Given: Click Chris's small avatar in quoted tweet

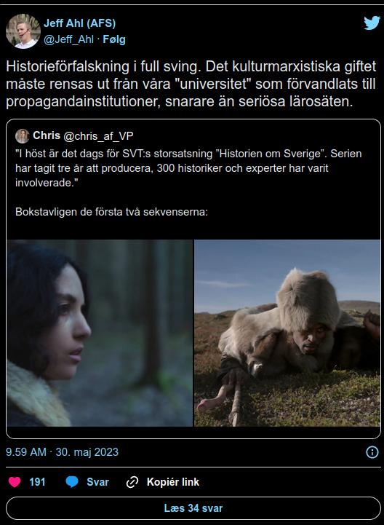Looking at the screenshot, I should coord(23,136).
